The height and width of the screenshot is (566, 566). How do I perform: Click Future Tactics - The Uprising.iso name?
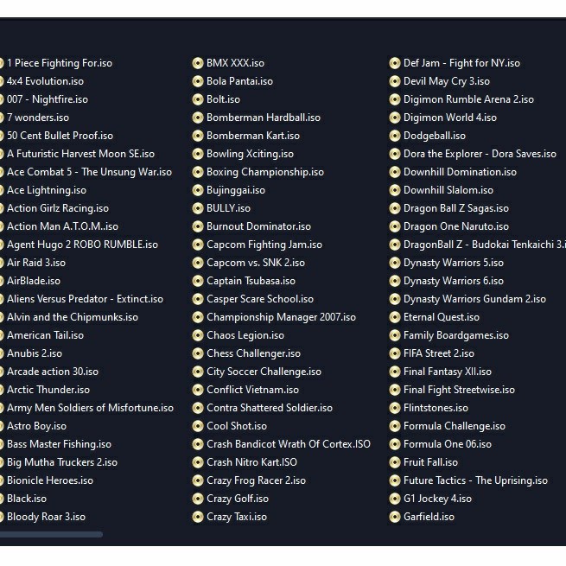click(x=475, y=480)
